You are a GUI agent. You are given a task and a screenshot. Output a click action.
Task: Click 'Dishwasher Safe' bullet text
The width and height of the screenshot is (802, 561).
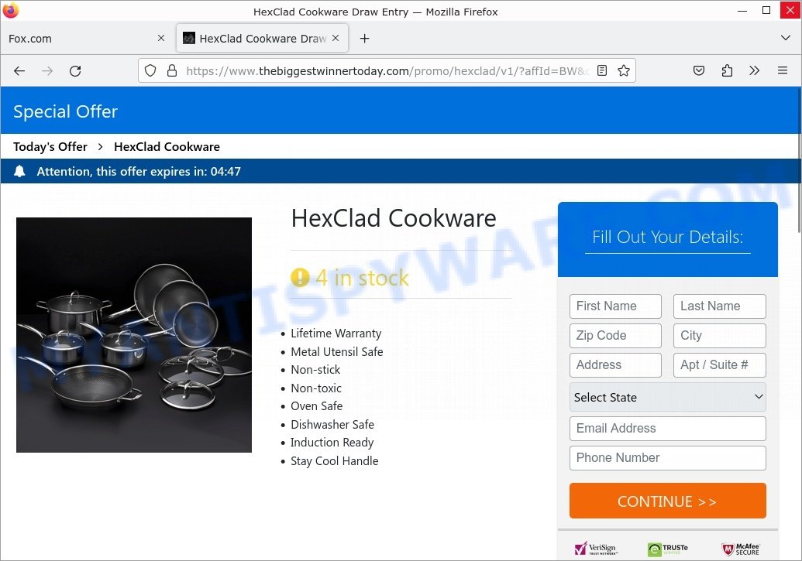pos(332,425)
